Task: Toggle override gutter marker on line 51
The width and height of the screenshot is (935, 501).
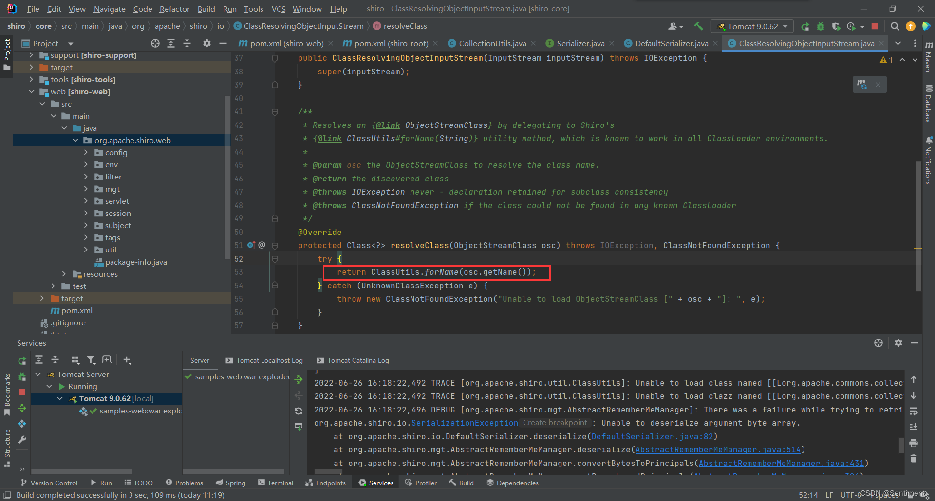Action: click(251, 245)
